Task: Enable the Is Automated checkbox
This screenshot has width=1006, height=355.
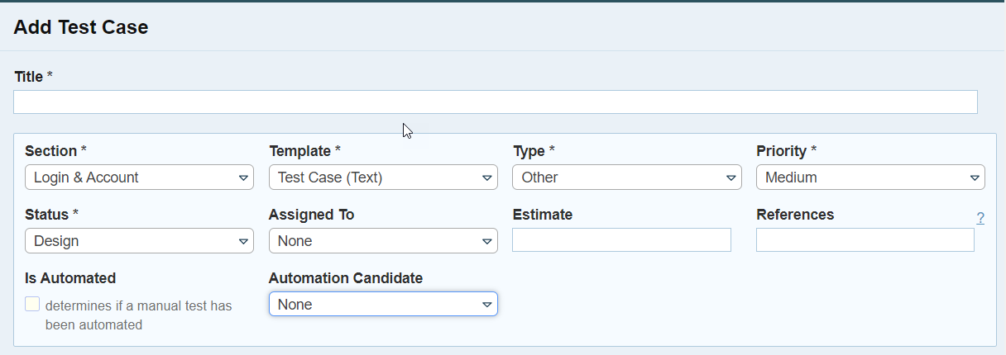Action: pyautogui.click(x=32, y=305)
